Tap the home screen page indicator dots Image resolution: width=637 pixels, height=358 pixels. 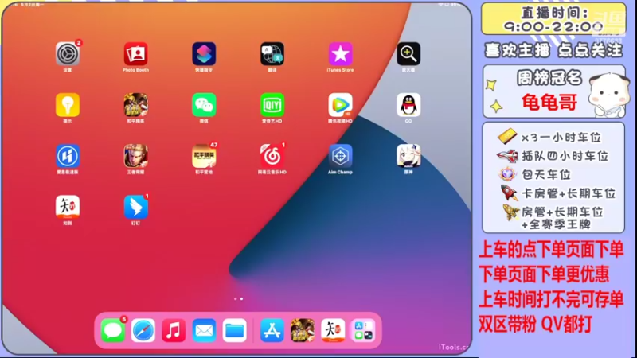pos(238,299)
